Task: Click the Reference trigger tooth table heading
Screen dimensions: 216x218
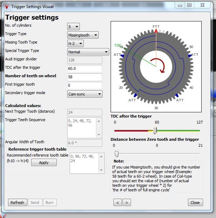Action: (x=37, y=149)
